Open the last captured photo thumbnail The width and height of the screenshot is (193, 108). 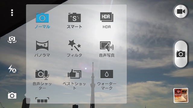(x=181, y=95)
